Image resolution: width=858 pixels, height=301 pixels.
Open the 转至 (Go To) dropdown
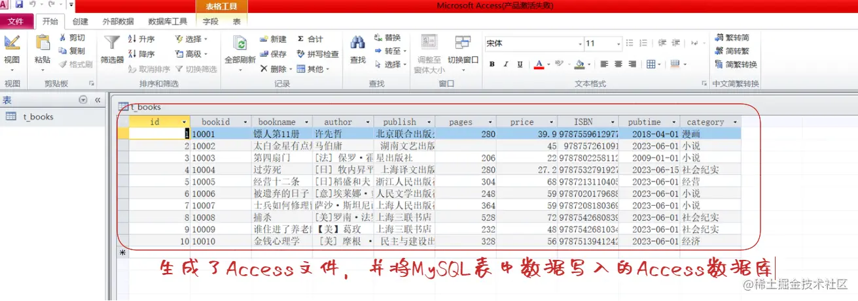[391, 51]
